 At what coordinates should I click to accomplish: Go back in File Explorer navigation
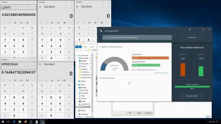pyautogui.click(x=77, y=50)
